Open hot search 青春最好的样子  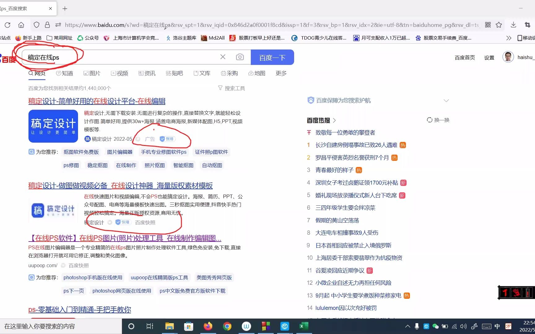click(334, 170)
